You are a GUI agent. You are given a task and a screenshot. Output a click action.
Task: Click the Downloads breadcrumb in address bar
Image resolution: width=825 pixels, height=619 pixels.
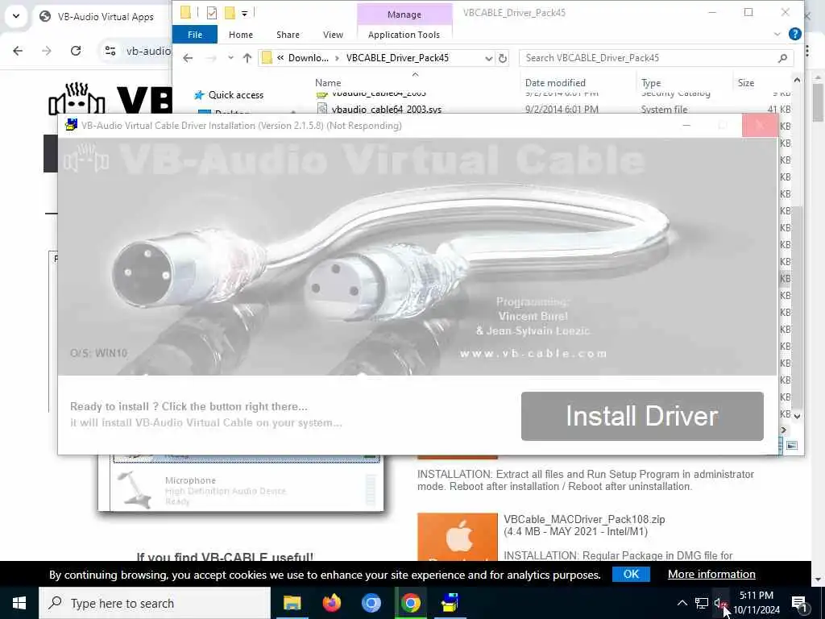pyautogui.click(x=309, y=58)
